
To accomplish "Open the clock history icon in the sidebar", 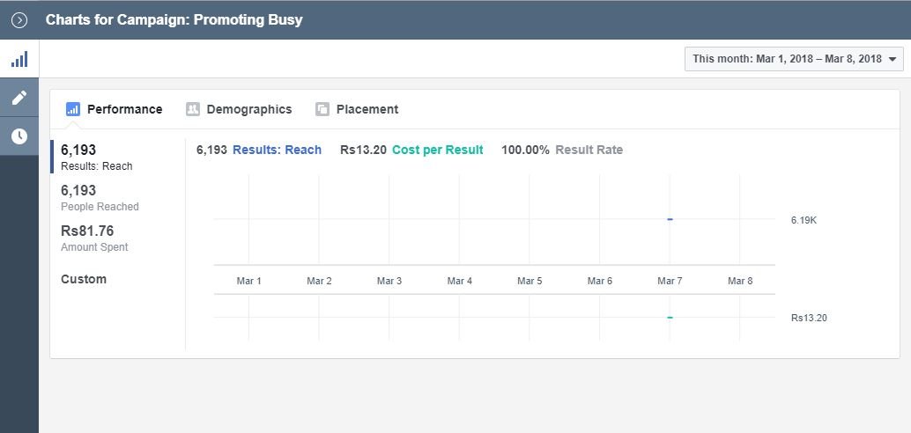I will pos(19,136).
